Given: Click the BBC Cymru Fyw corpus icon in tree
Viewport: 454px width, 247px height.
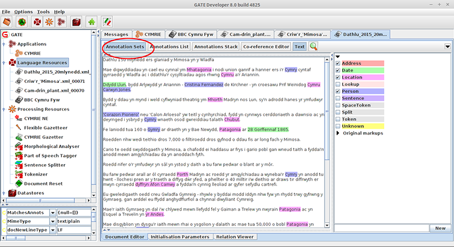Looking at the screenshot, I should (x=19, y=99).
